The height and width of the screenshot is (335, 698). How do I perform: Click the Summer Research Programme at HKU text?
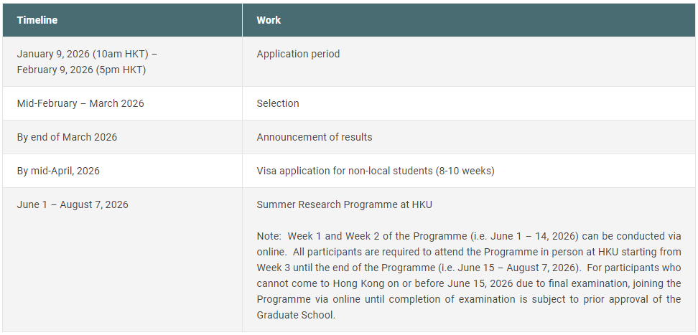pyautogui.click(x=344, y=204)
